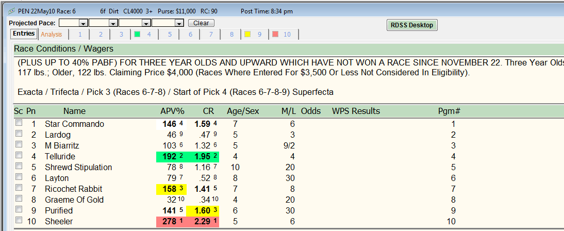Image resolution: width=564 pixels, height=231 pixels.
Task: Select the horse name Layton
Action: pos(57,178)
